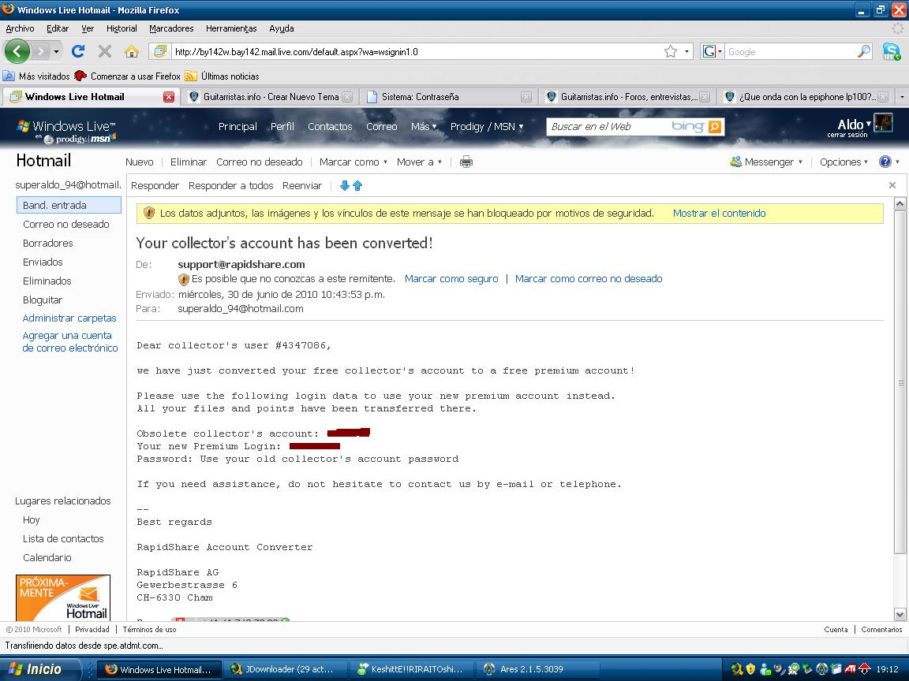Open the Últimas noticias feed bookmark
Image resolution: width=909 pixels, height=681 pixels.
coord(222,76)
